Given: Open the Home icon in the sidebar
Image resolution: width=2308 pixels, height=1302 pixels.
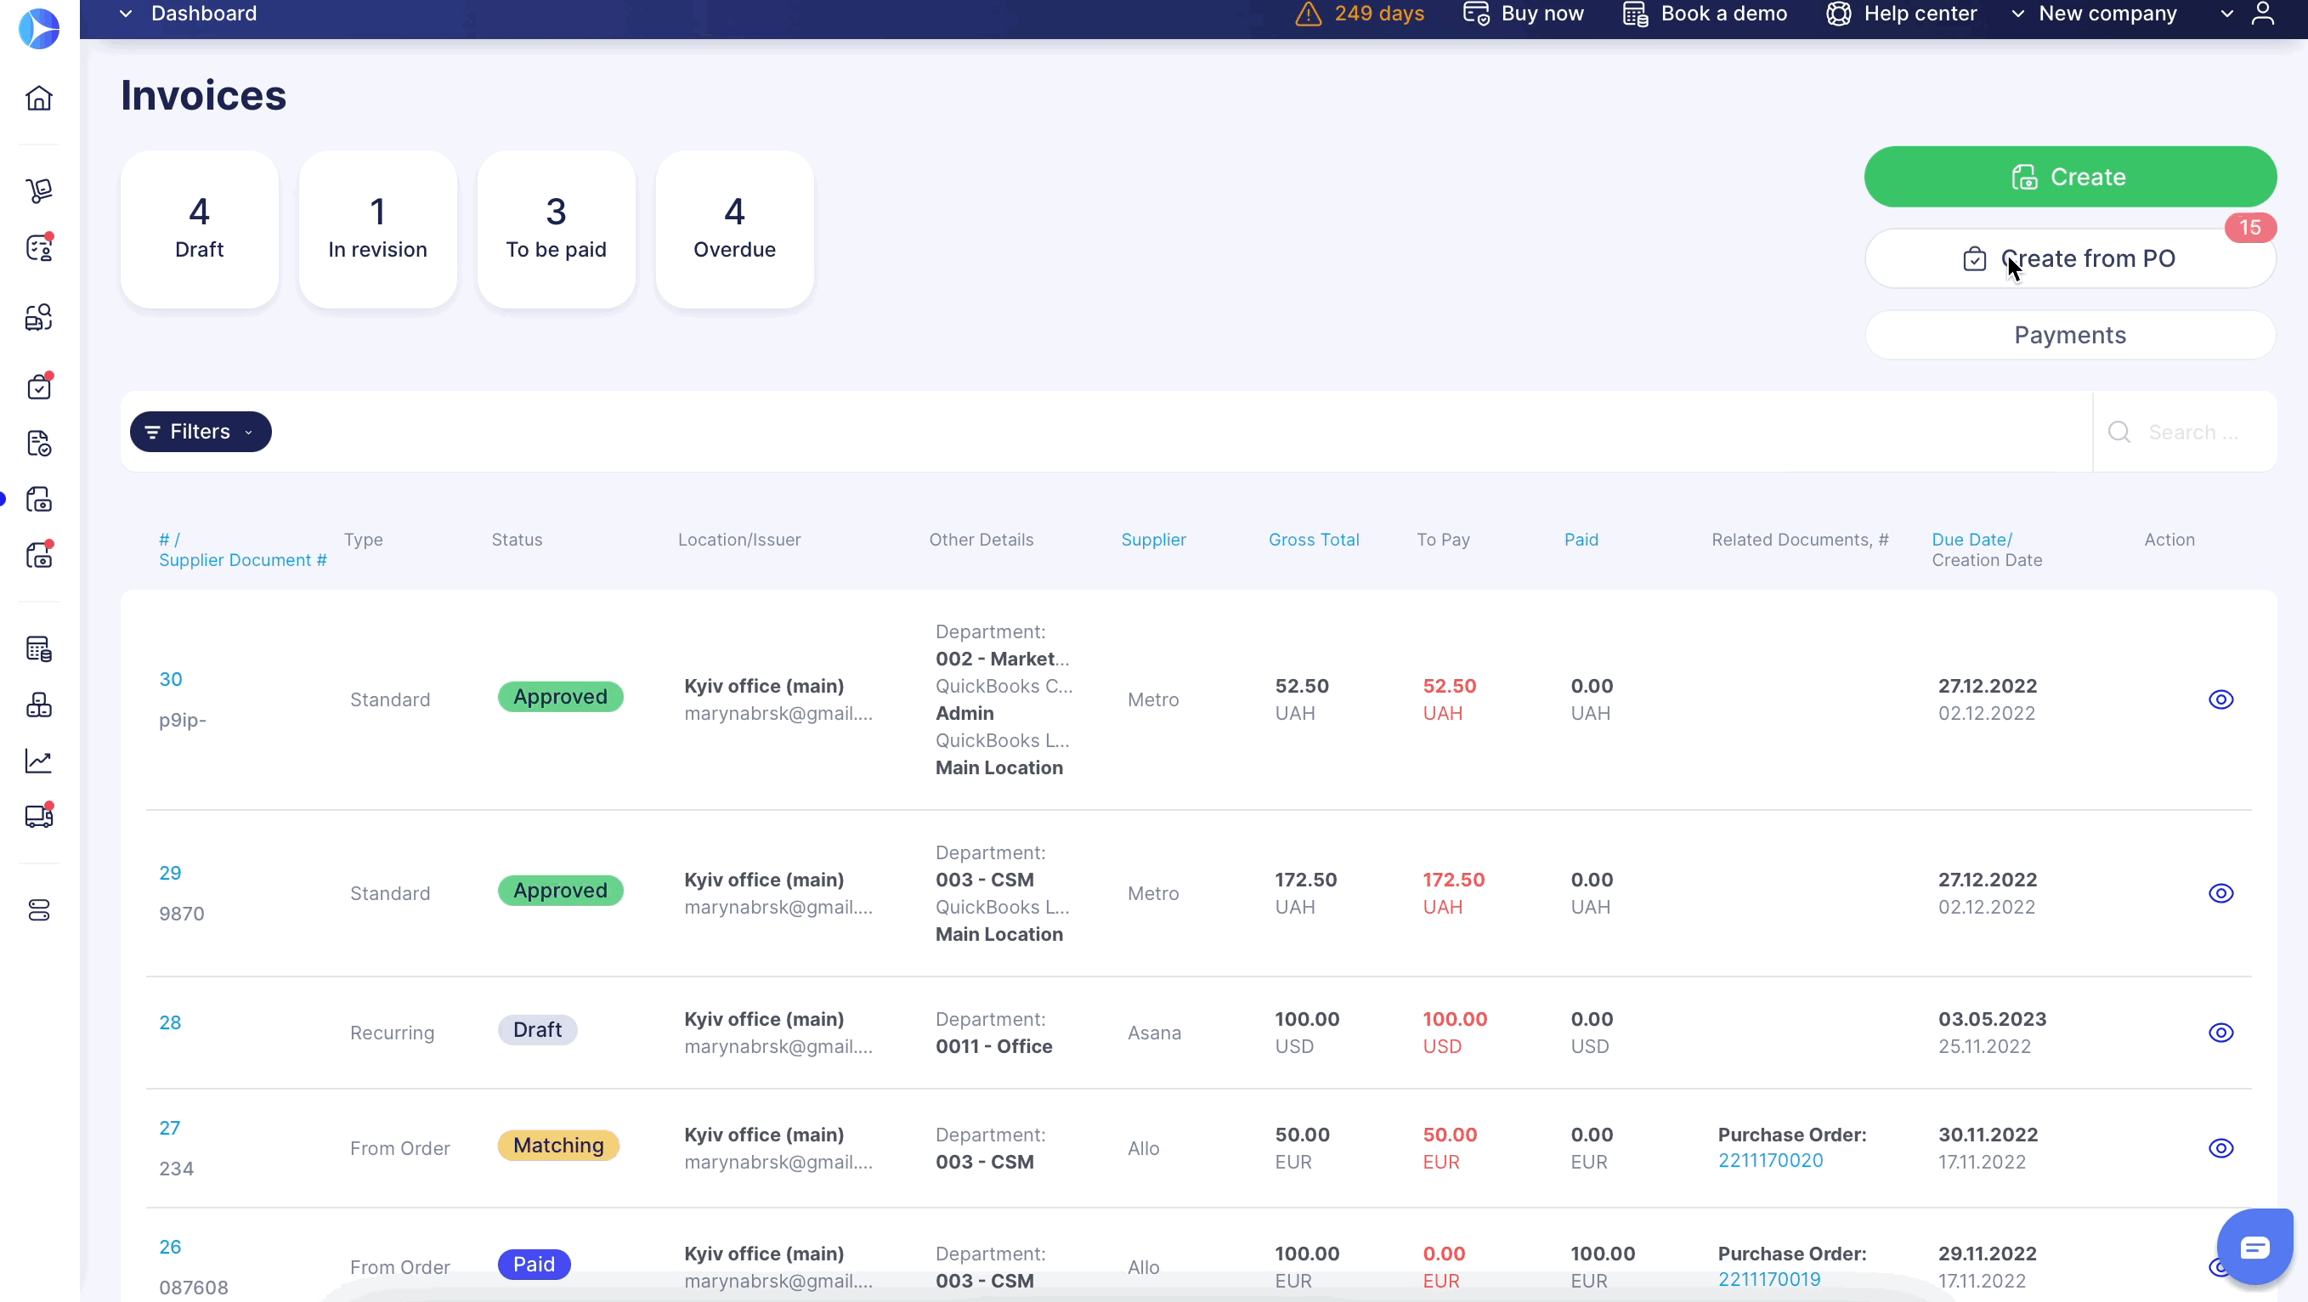Looking at the screenshot, I should tap(38, 98).
